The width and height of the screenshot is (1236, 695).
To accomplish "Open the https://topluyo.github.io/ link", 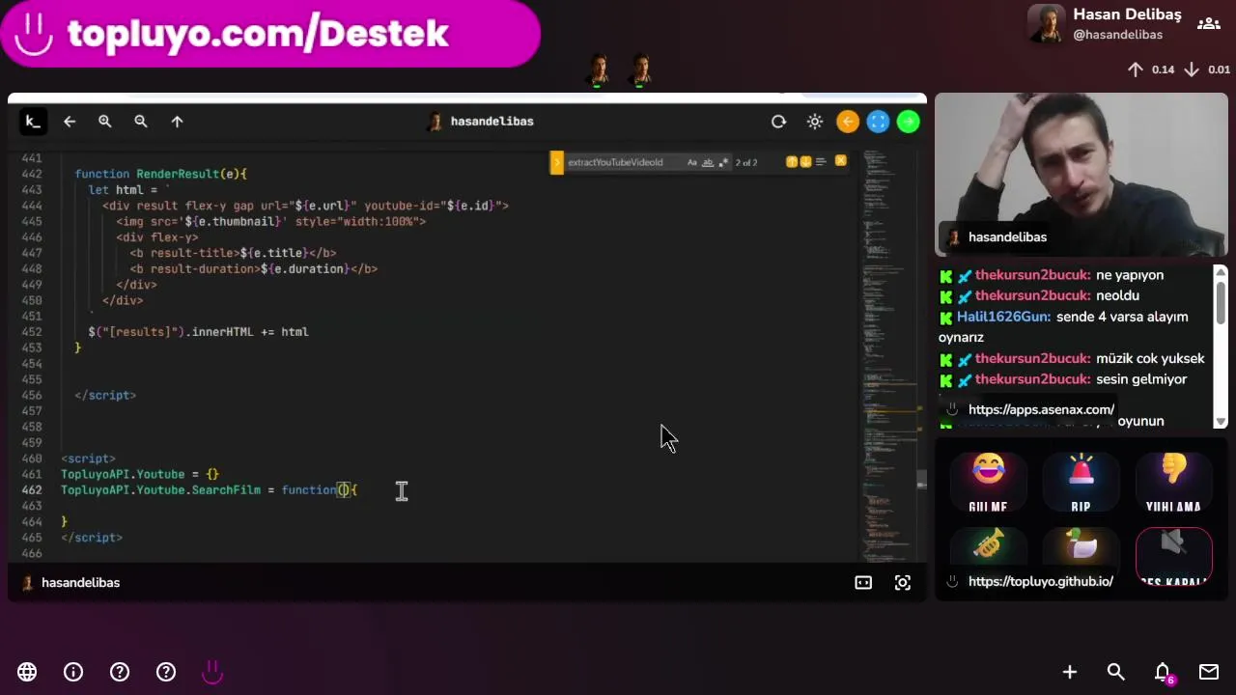I will click(1040, 581).
